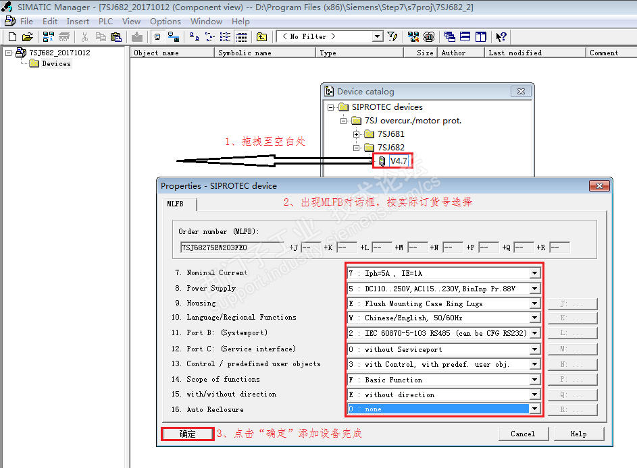Screen dimensions: 637x468
Task: Tile windows vertically icon
Action: click(x=480, y=37)
